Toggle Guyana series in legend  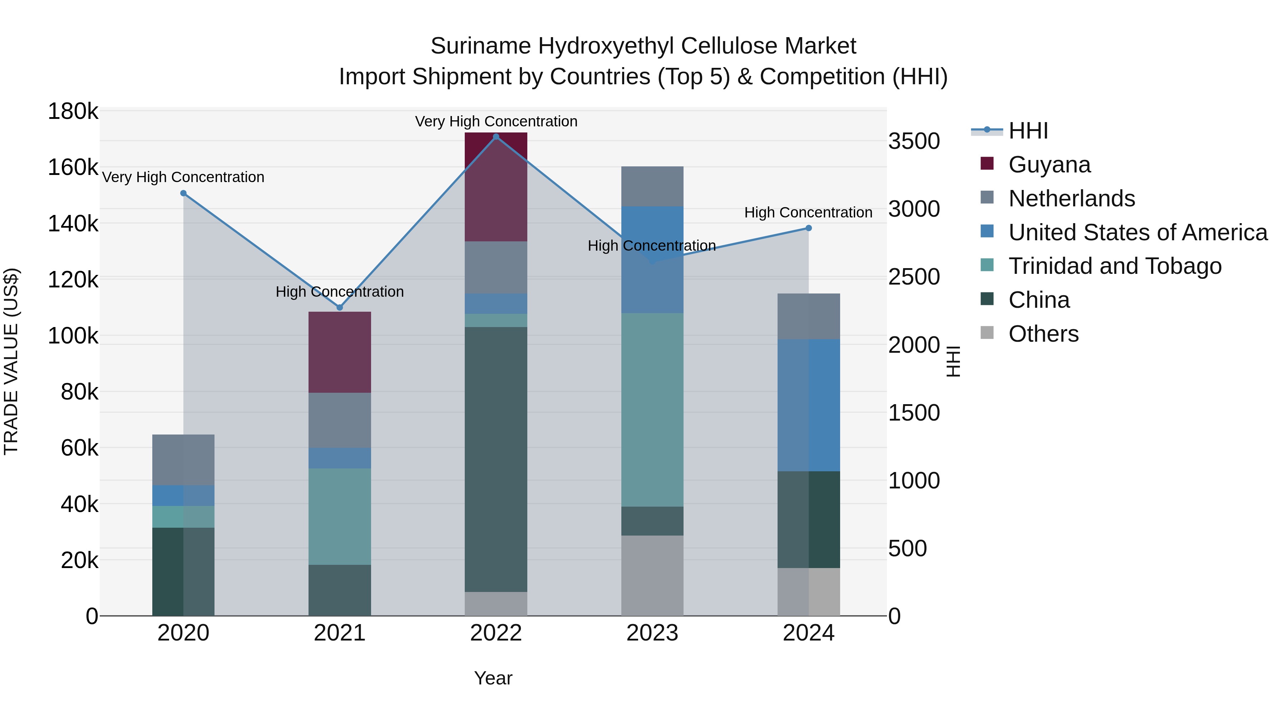click(1035, 165)
